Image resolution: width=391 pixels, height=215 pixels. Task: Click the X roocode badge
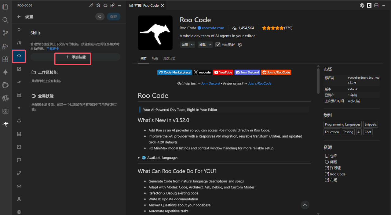[x=202, y=72]
